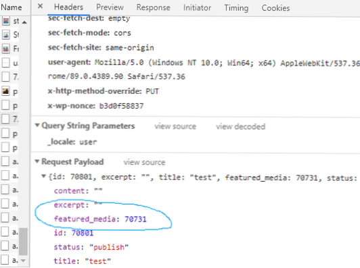This screenshot has width=360, height=268.
Task: Select the document icon of the 'u.' request
Action: pos(5,63)
